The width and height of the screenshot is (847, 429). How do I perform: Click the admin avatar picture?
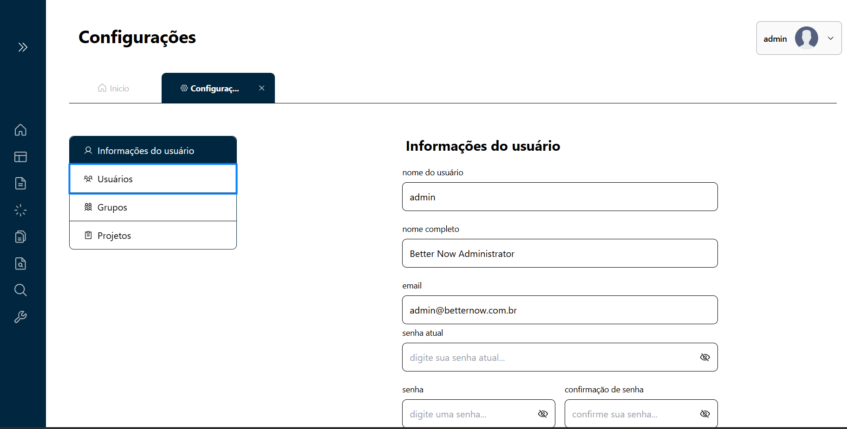pyautogui.click(x=806, y=38)
